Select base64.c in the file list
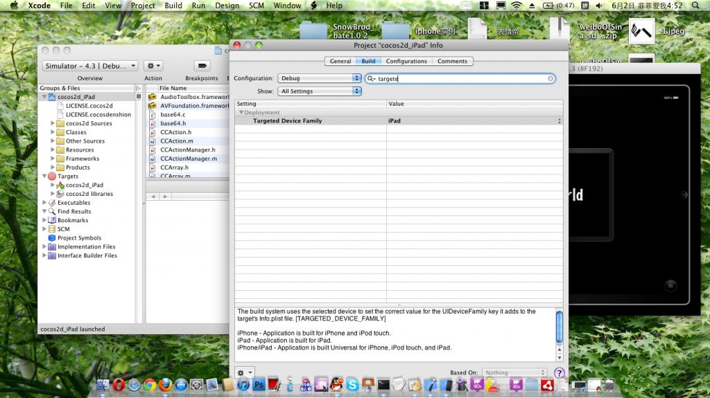The width and height of the screenshot is (710, 398). [173, 114]
